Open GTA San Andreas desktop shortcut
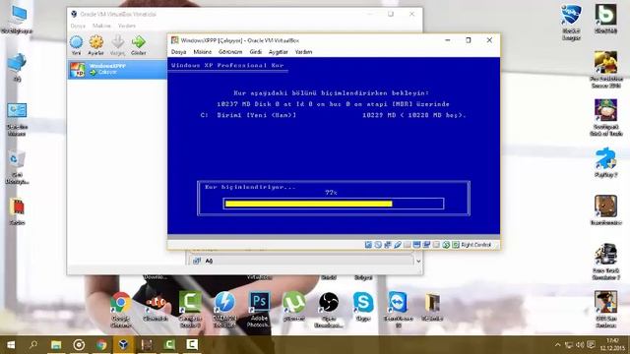Screen dimensions: 630x354 click(x=606, y=309)
